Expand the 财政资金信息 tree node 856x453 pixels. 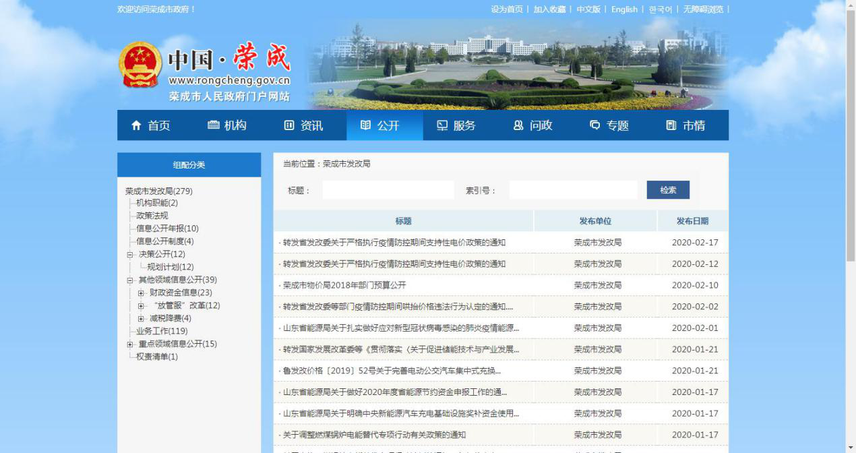141,293
